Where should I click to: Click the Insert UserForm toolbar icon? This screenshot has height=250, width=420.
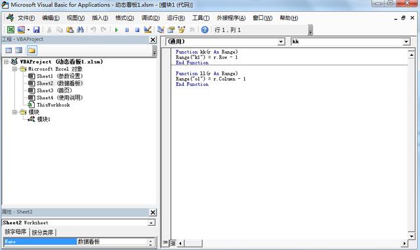(x=21, y=30)
